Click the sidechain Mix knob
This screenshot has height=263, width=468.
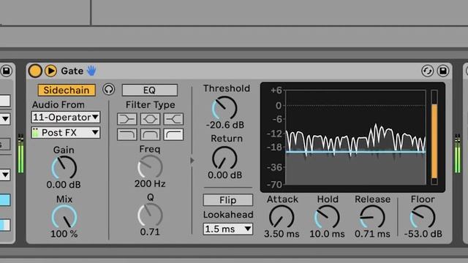(64, 217)
